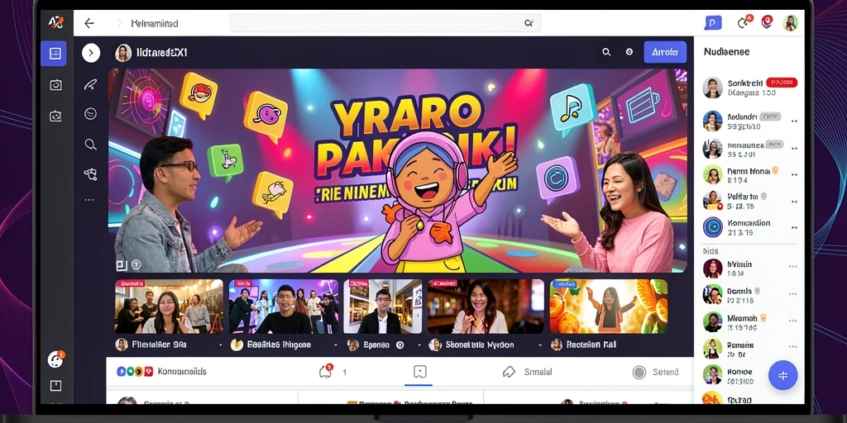The image size is (847, 423).
Task: Open the box icon at sidebar bottom
Action: point(55,385)
